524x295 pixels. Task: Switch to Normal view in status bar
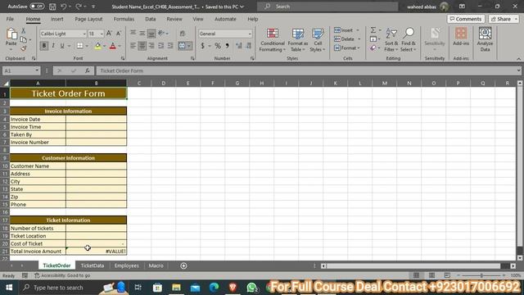click(416, 275)
